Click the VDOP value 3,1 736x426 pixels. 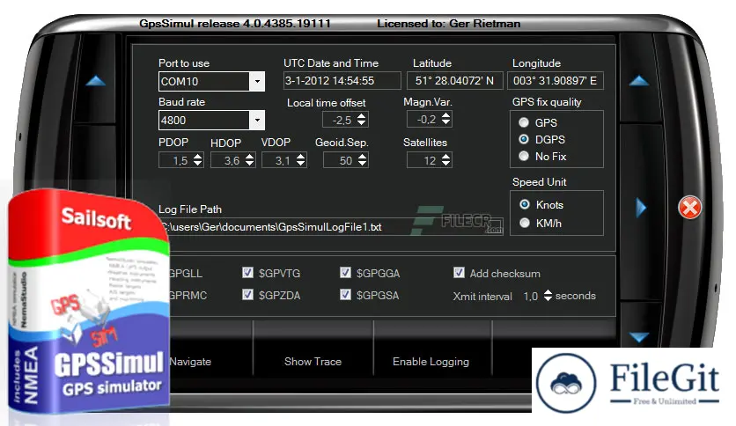[x=283, y=161]
